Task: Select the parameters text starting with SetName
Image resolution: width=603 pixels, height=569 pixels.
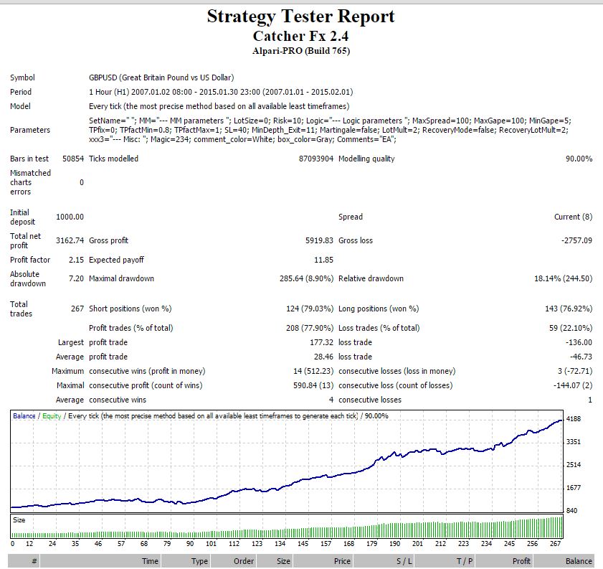Action: [x=330, y=130]
